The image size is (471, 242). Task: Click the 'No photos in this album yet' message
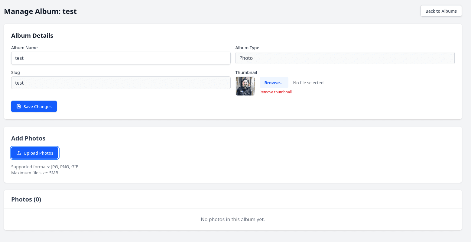point(233,219)
